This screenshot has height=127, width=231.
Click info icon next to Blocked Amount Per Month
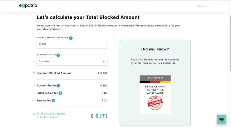click(x=71, y=38)
